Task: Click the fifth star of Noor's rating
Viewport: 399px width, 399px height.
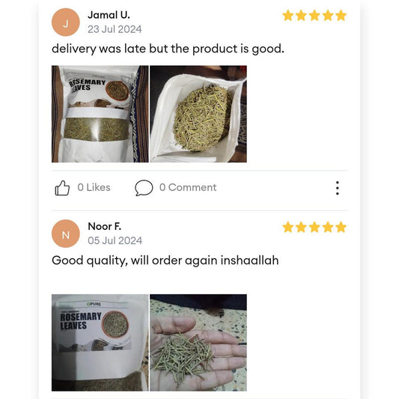Action: 341,227
